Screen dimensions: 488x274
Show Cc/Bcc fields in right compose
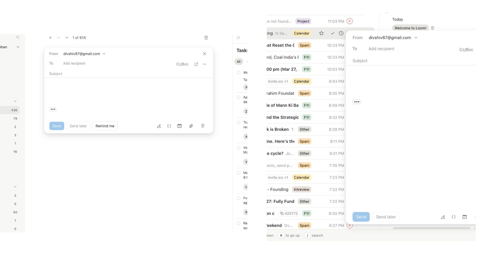[466, 50]
